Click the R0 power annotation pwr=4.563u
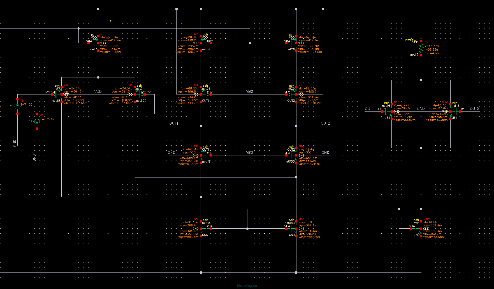Viewport: 494px width, 289px height. 433,53
